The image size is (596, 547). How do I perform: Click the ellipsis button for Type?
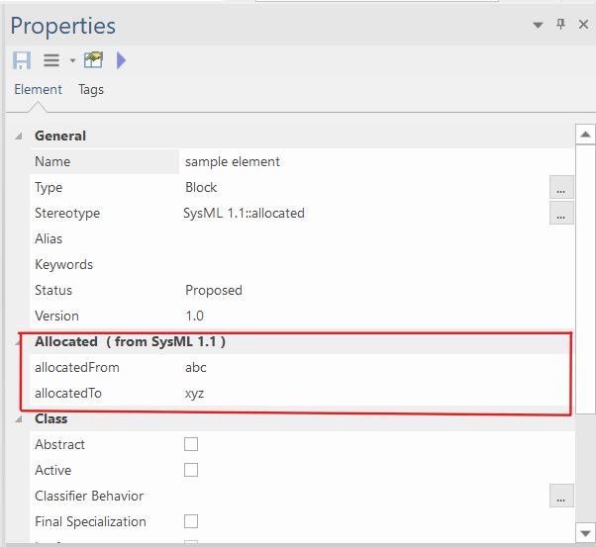561,187
